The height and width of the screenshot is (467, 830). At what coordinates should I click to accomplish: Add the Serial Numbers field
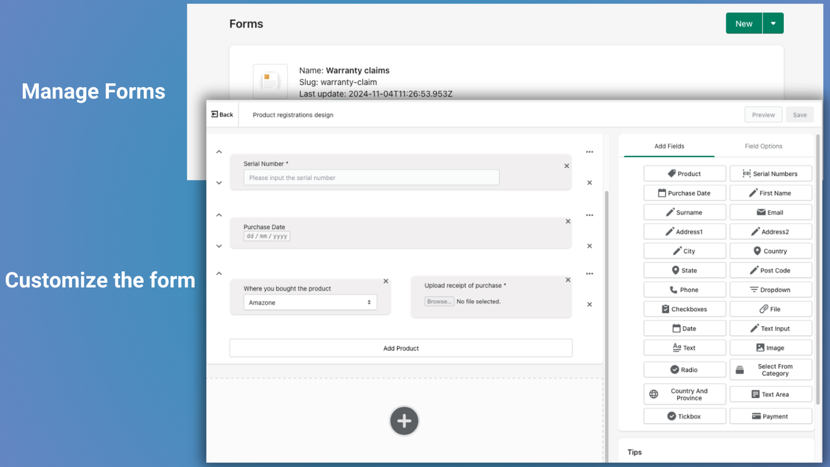770,173
